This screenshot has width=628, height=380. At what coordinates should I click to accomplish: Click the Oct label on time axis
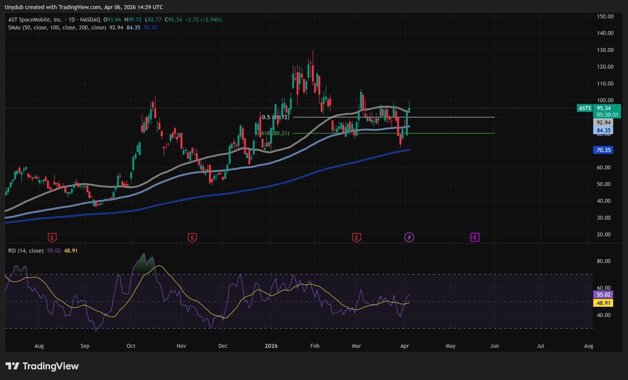(x=131, y=346)
